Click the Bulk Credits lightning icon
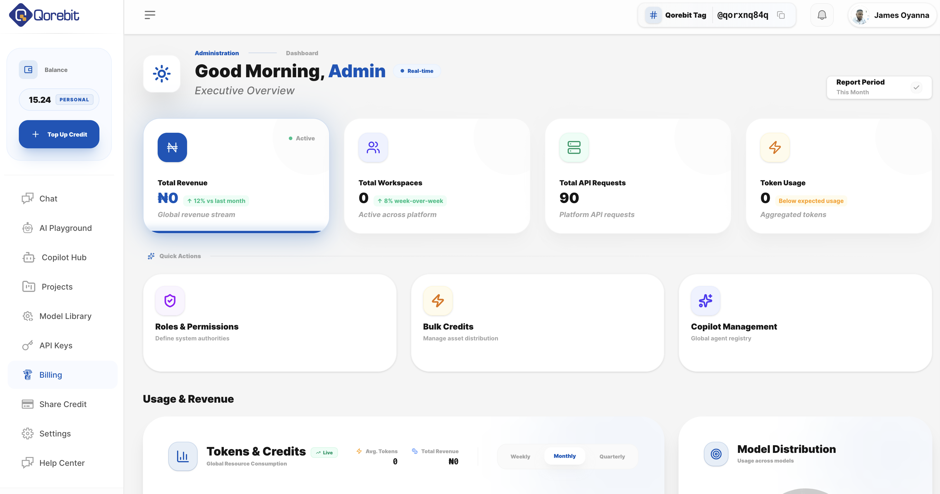 438,300
